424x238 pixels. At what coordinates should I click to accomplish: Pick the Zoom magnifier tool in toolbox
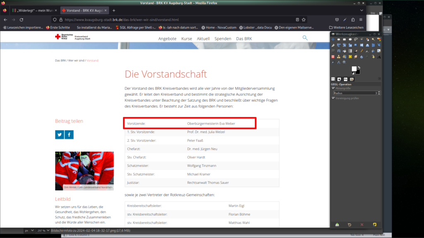344,62
